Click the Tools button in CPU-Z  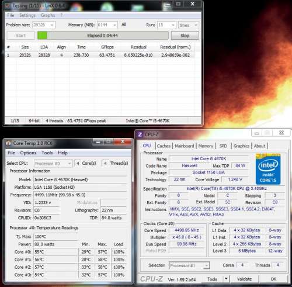pyautogui.click(x=213, y=279)
